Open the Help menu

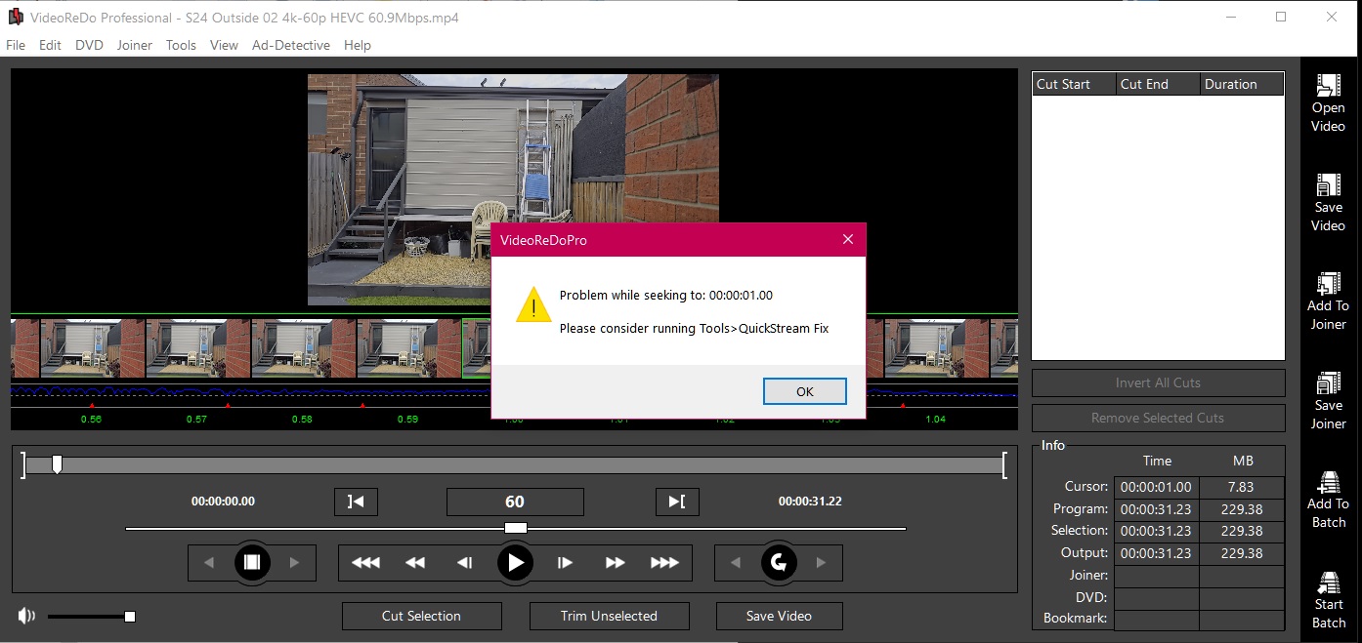pos(358,45)
